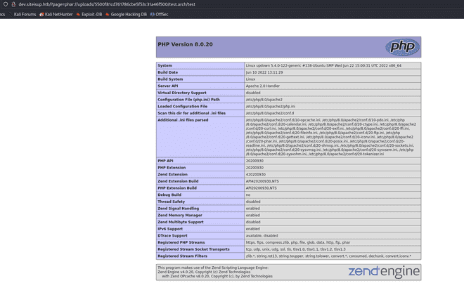
Task: Click the Thread Safety row label
Action: click(x=172, y=202)
